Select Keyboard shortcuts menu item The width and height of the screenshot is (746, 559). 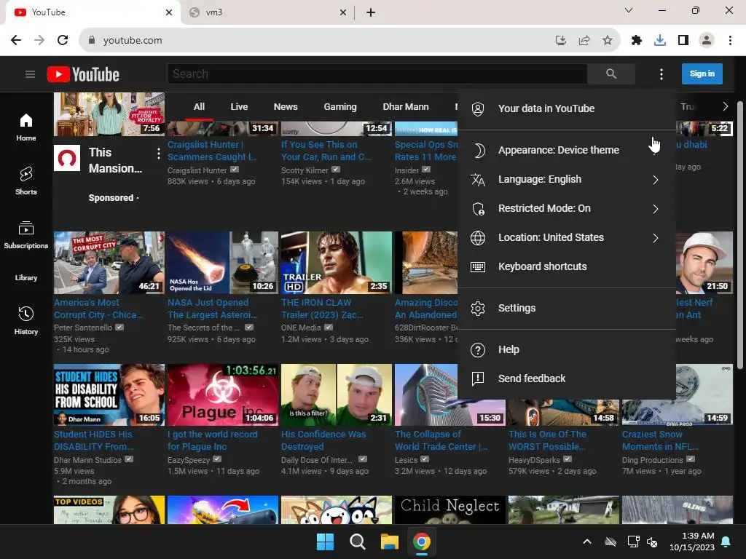[567, 266]
